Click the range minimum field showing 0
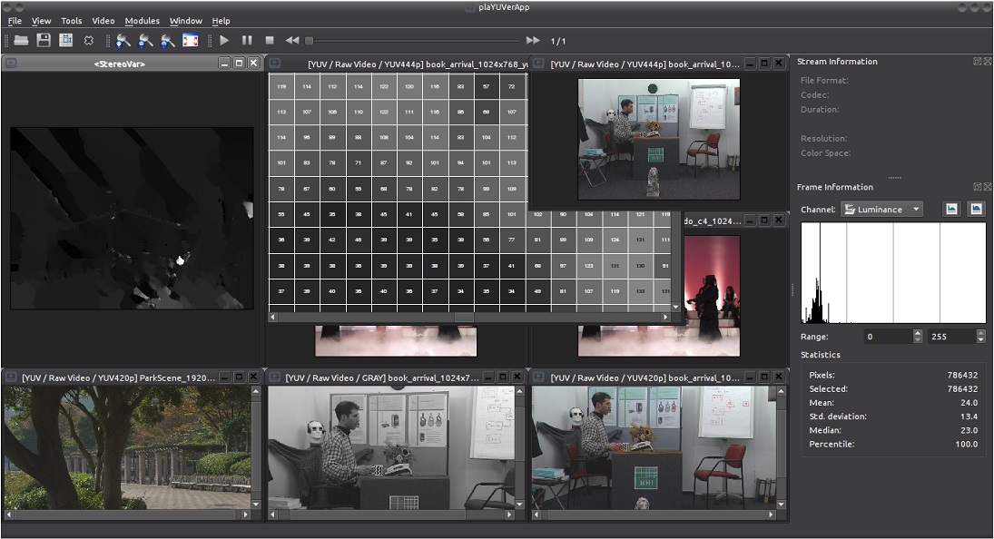 [x=887, y=337]
